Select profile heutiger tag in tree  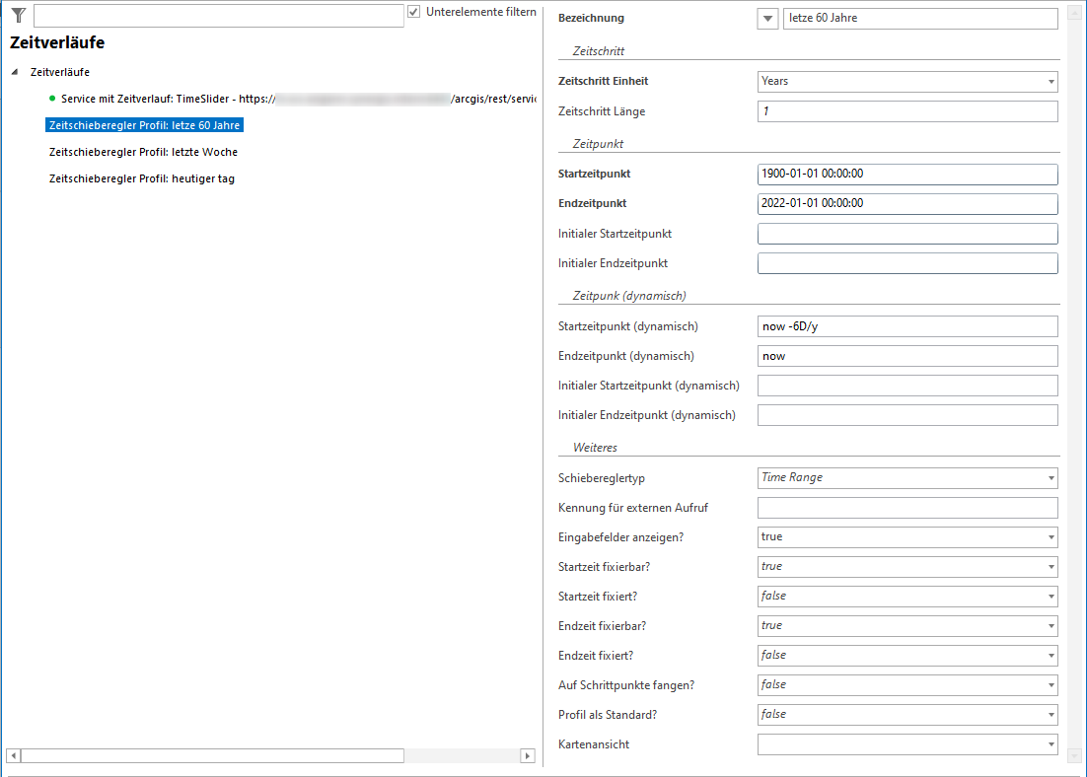point(141,179)
